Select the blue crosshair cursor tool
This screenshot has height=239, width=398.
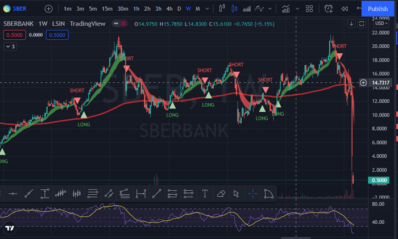click(x=253, y=194)
